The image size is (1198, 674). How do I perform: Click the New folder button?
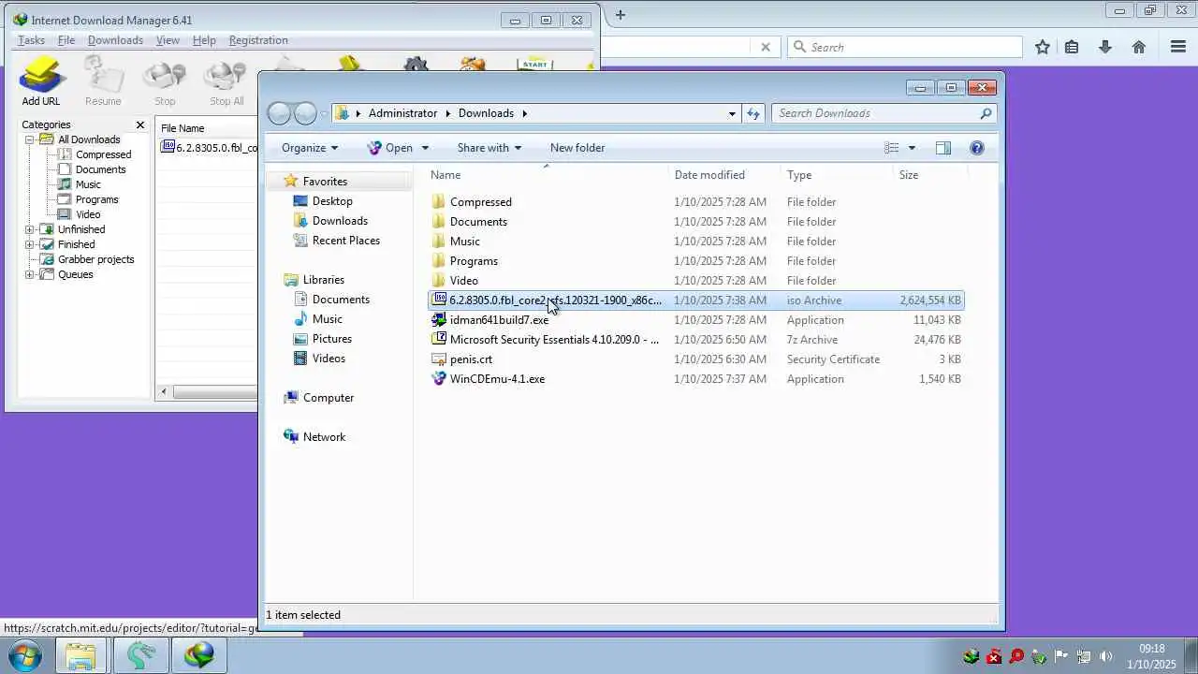[x=577, y=148]
